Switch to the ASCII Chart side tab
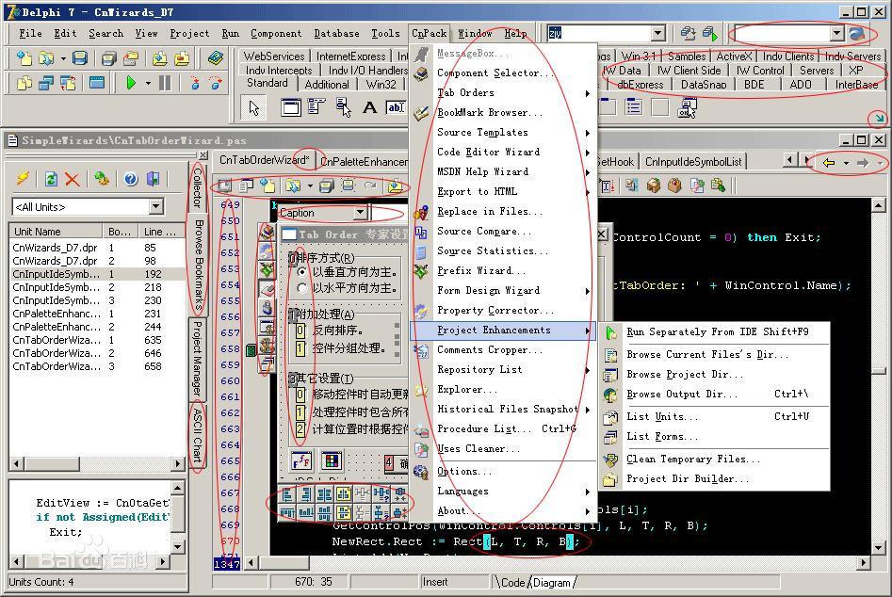The height and width of the screenshot is (597, 892). (x=198, y=435)
